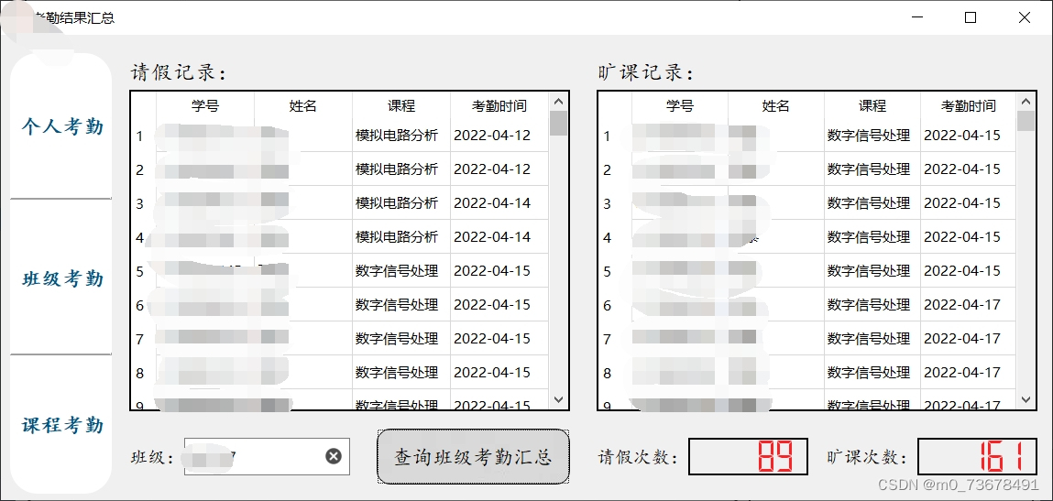
Task: Select 课程 column header in 旷课记录
Action: pos(872,105)
